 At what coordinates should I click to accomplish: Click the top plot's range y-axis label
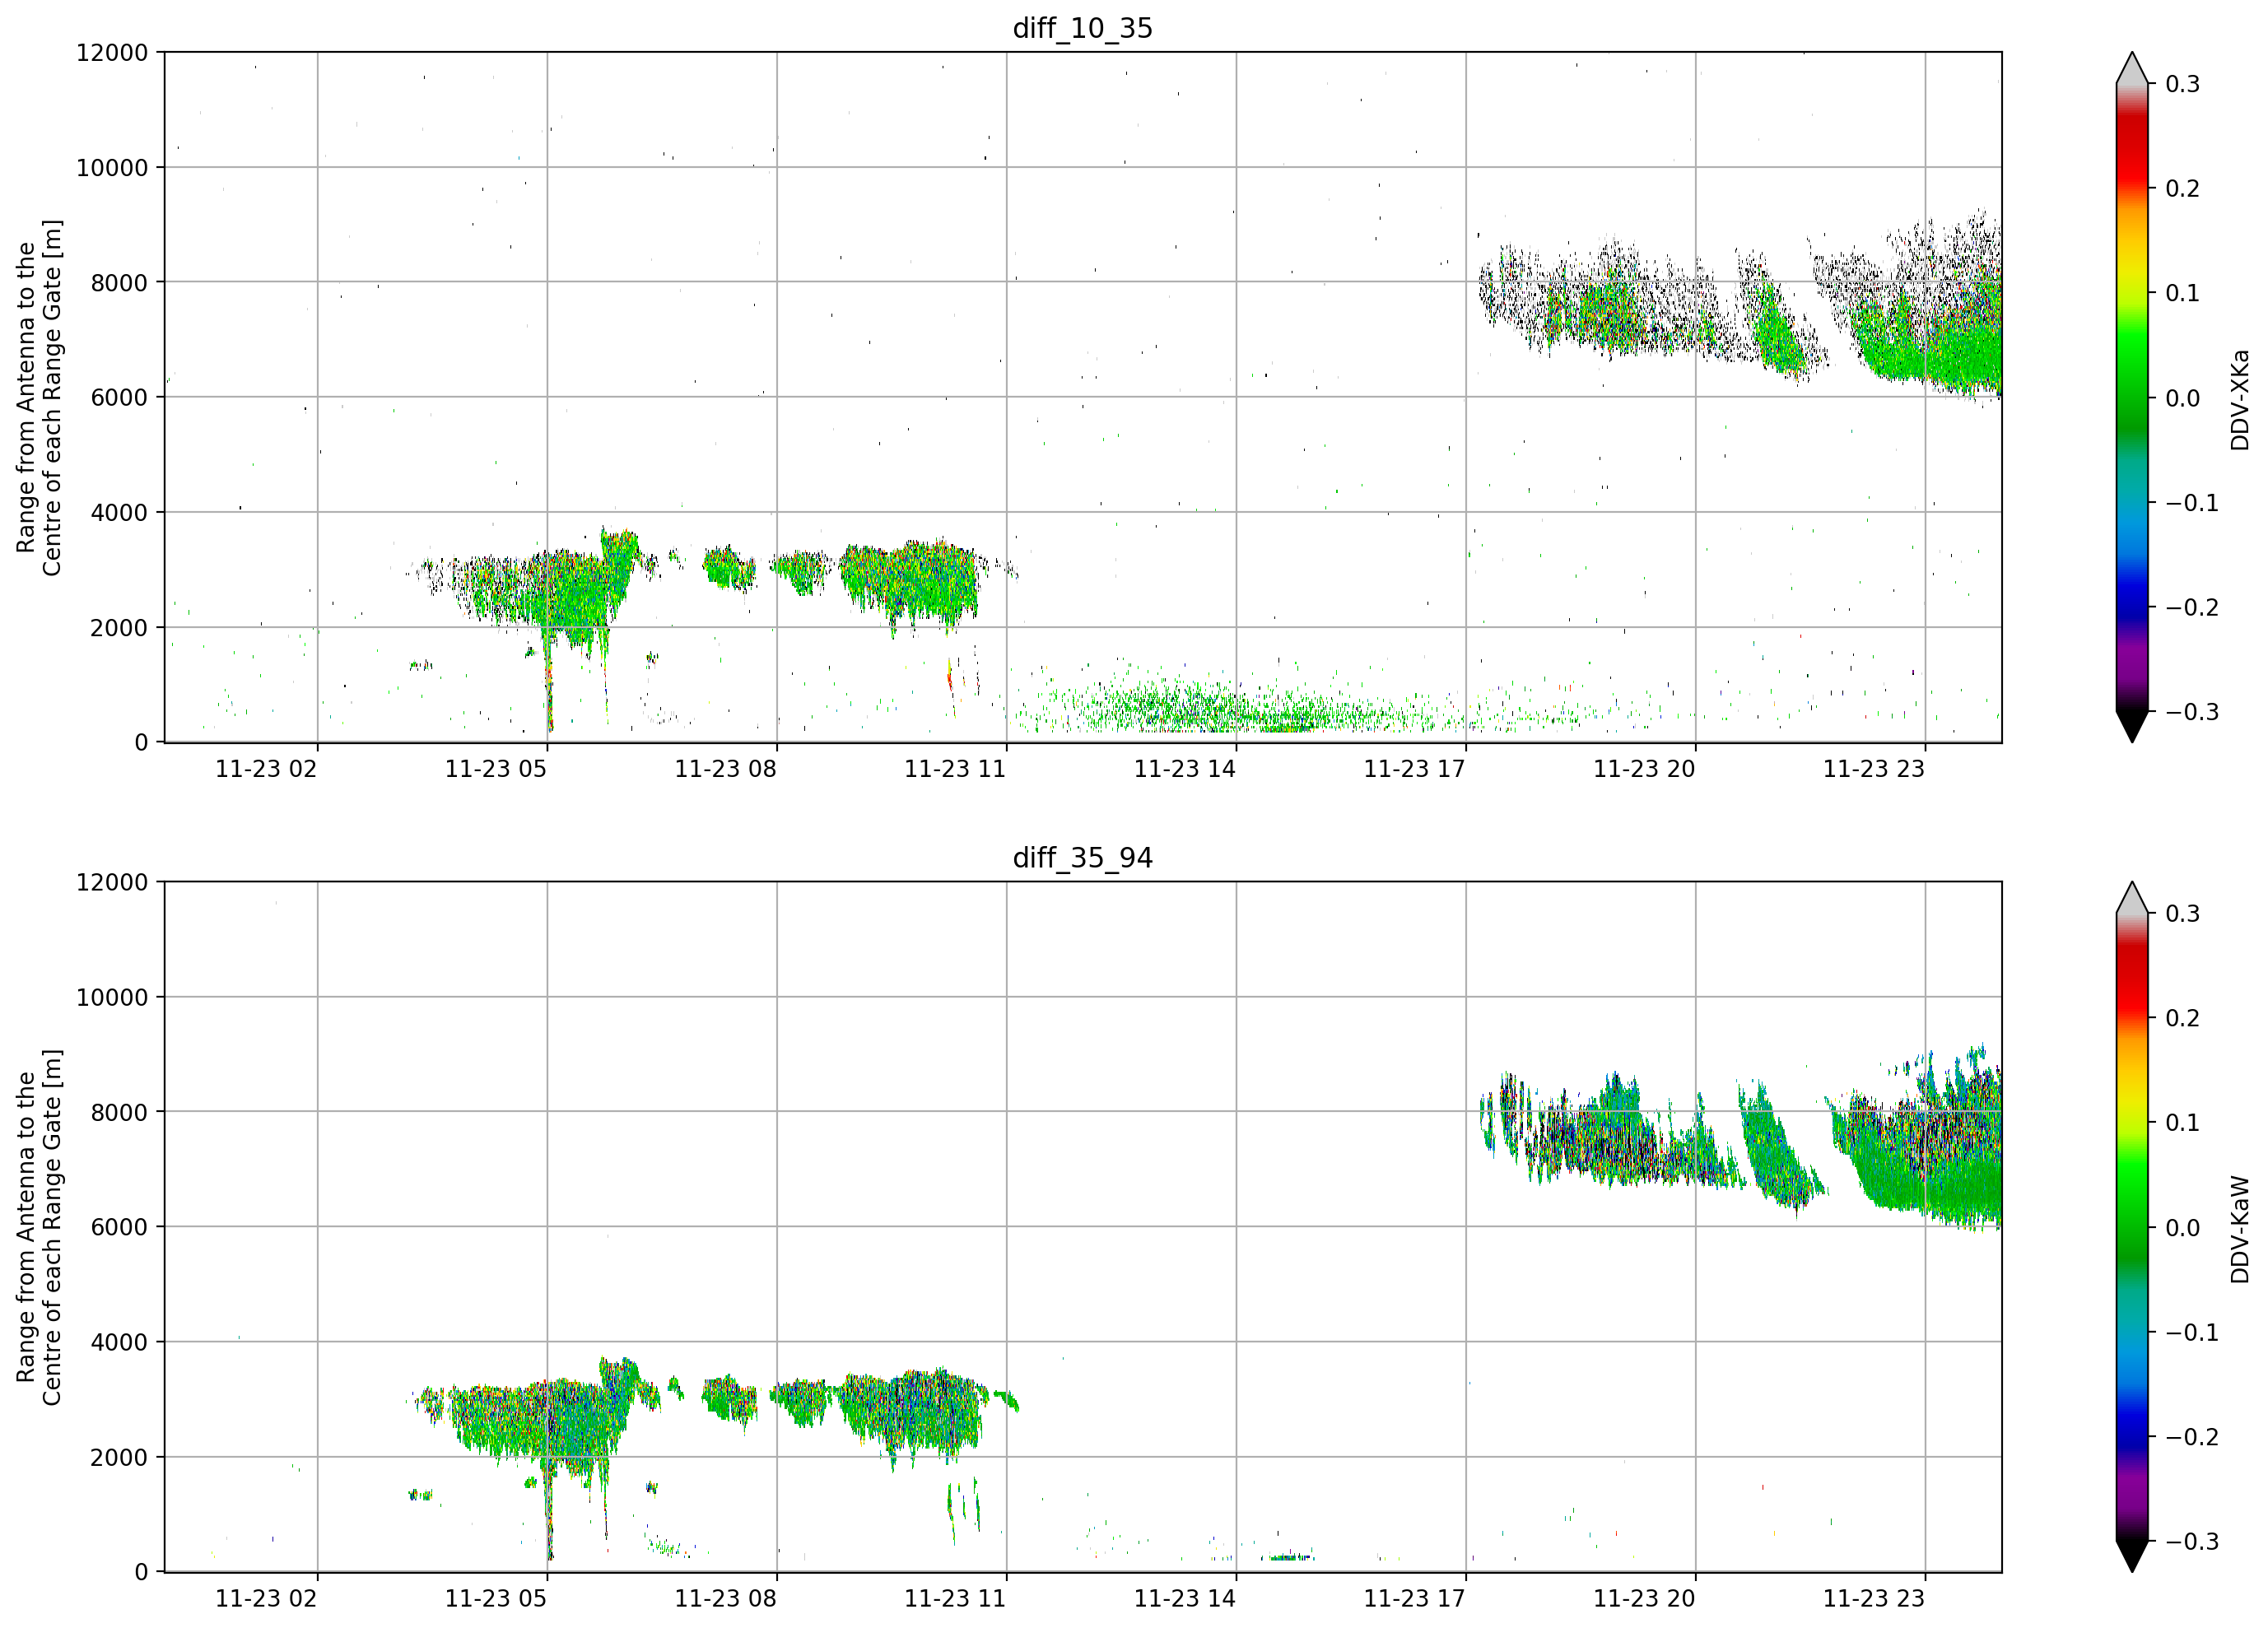(39, 398)
